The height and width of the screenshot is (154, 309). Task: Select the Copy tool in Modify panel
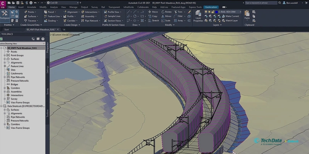pyautogui.click(x=153, y=16)
